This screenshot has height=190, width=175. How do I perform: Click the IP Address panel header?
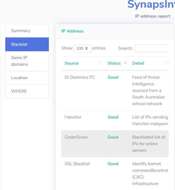coord(72,31)
